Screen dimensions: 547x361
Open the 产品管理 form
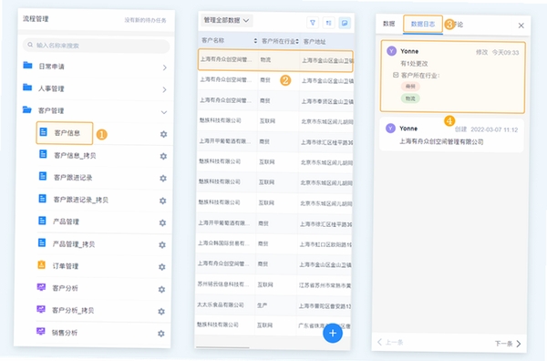click(66, 222)
